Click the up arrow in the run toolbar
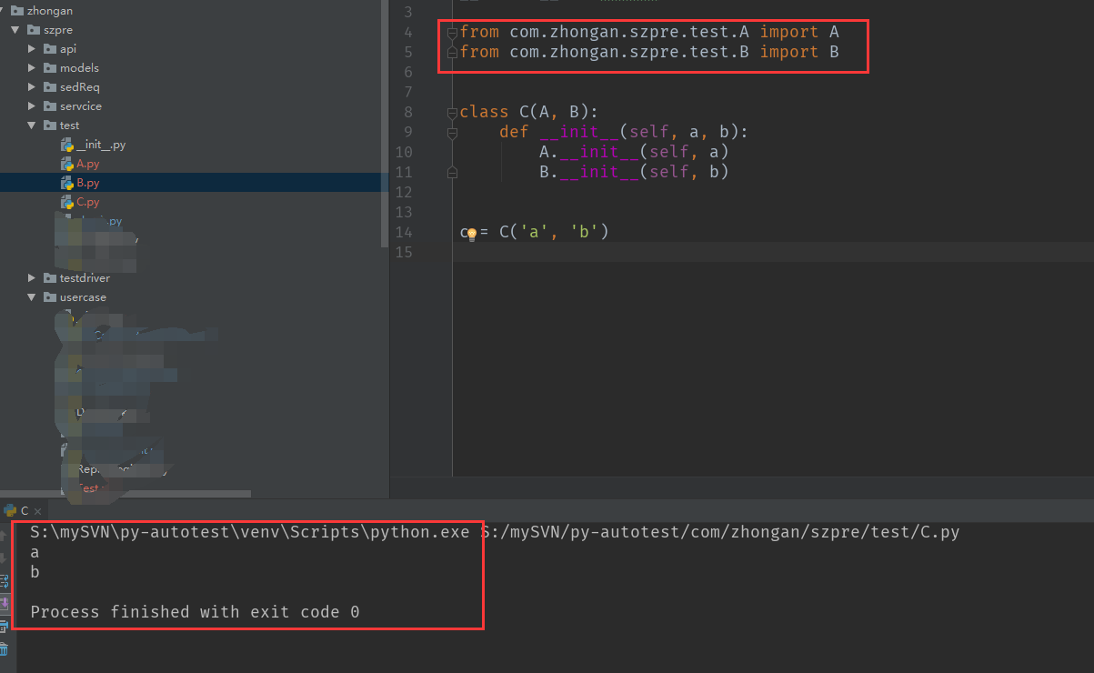Viewport: 1094px width, 673px height. click(x=4, y=536)
